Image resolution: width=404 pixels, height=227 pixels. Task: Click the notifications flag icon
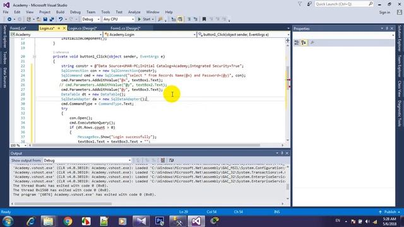[x=300, y=4]
